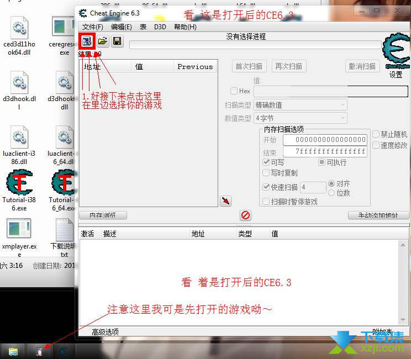Click the 类型 column header
411x359 pixels.
[252, 234]
